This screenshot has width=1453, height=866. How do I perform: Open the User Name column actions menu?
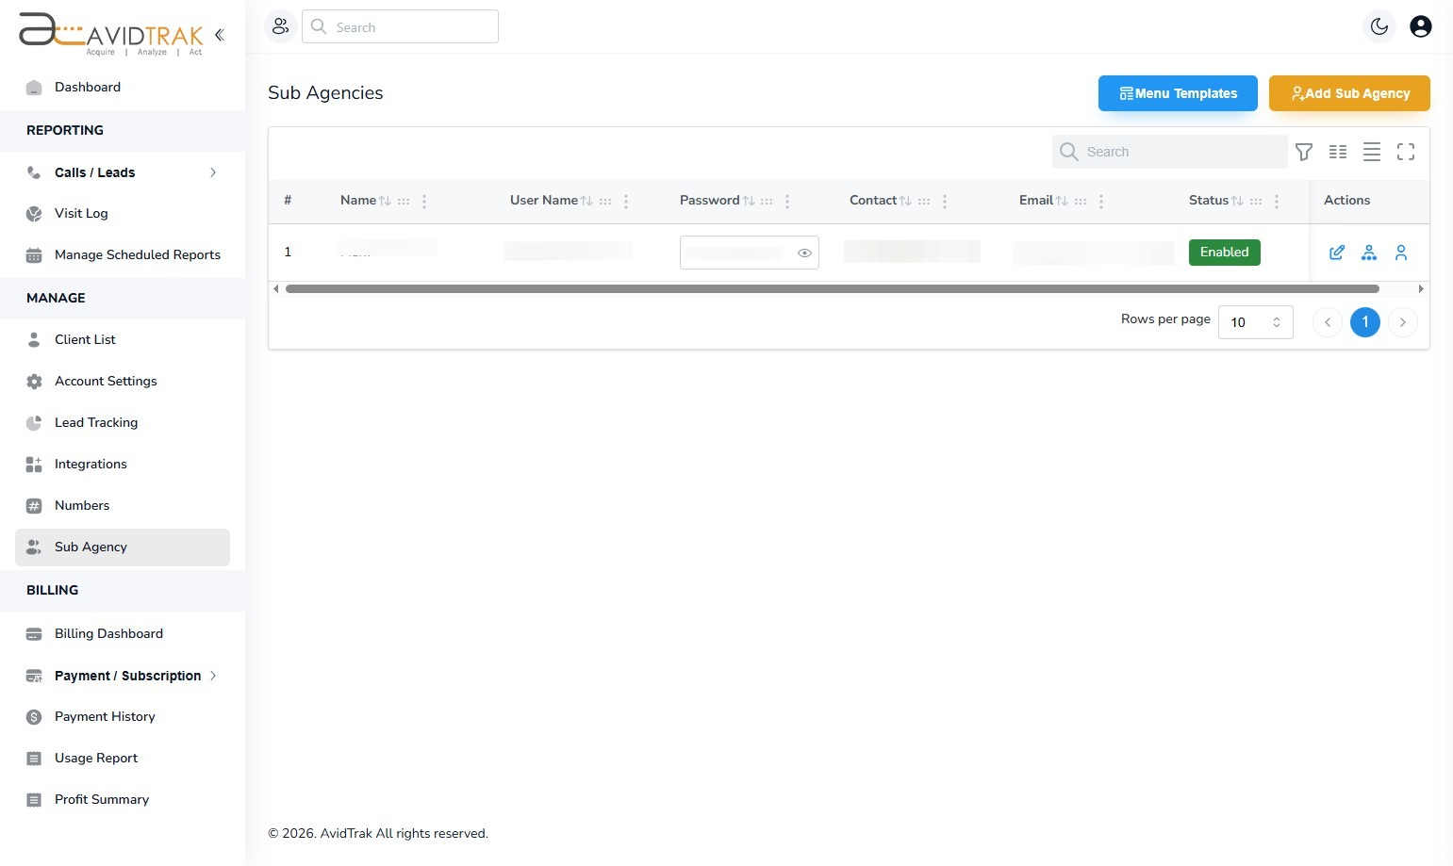[x=626, y=201]
